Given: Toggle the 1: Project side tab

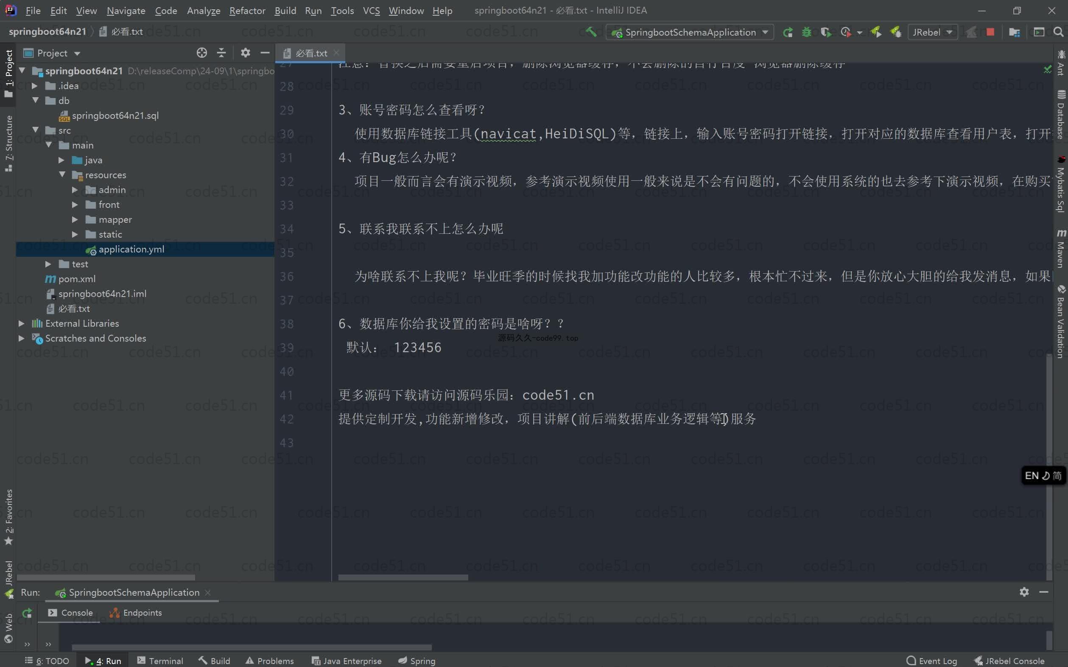Looking at the screenshot, I should click(x=8, y=73).
